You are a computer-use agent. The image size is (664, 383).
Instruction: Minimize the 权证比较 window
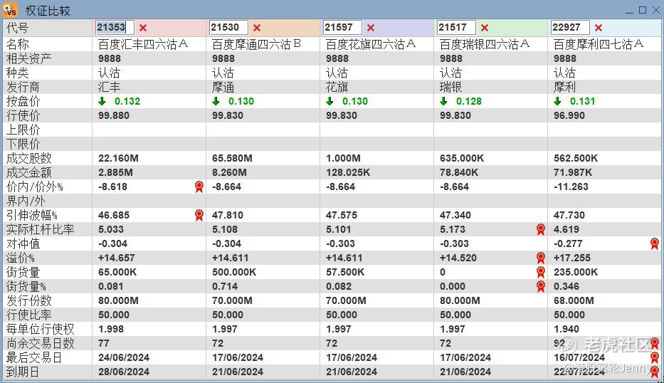[629, 11]
